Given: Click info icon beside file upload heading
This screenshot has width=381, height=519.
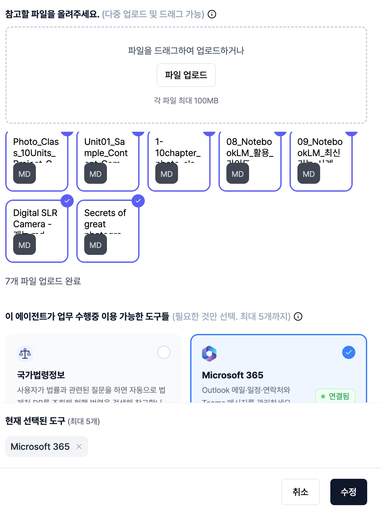Looking at the screenshot, I should [x=212, y=14].
